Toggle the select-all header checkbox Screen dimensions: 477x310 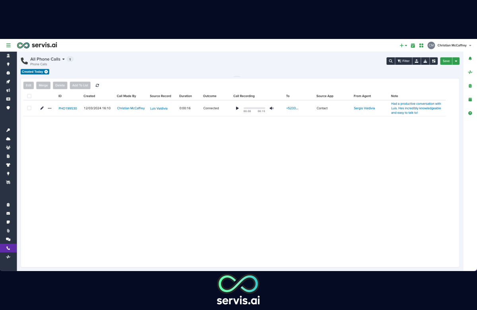tap(29, 96)
